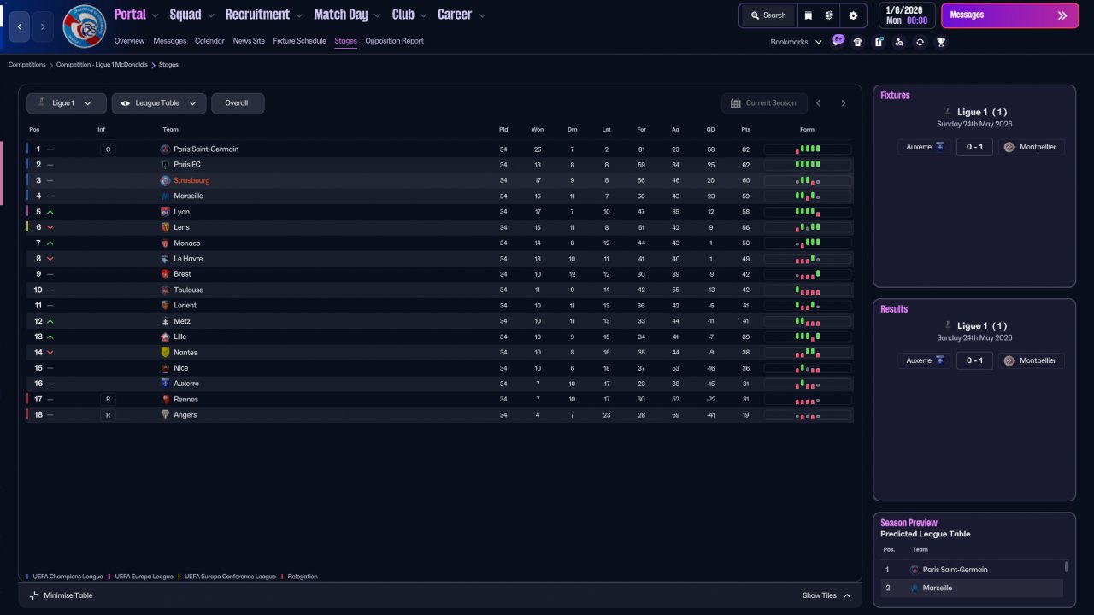Open the Bookmarks dropdown
This screenshot has width=1094, height=615.
[x=796, y=42]
